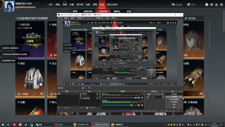Image resolution: width=225 pixels, height=127 pixels.
Task: Open the mail envelope icon in game header
Action: point(211,5)
